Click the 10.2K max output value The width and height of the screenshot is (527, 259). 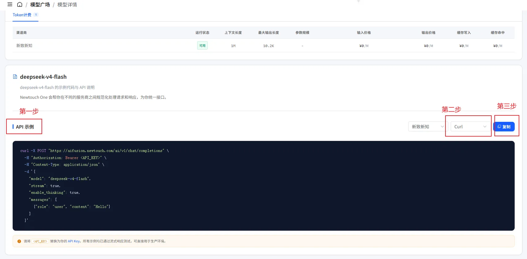pos(269,46)
